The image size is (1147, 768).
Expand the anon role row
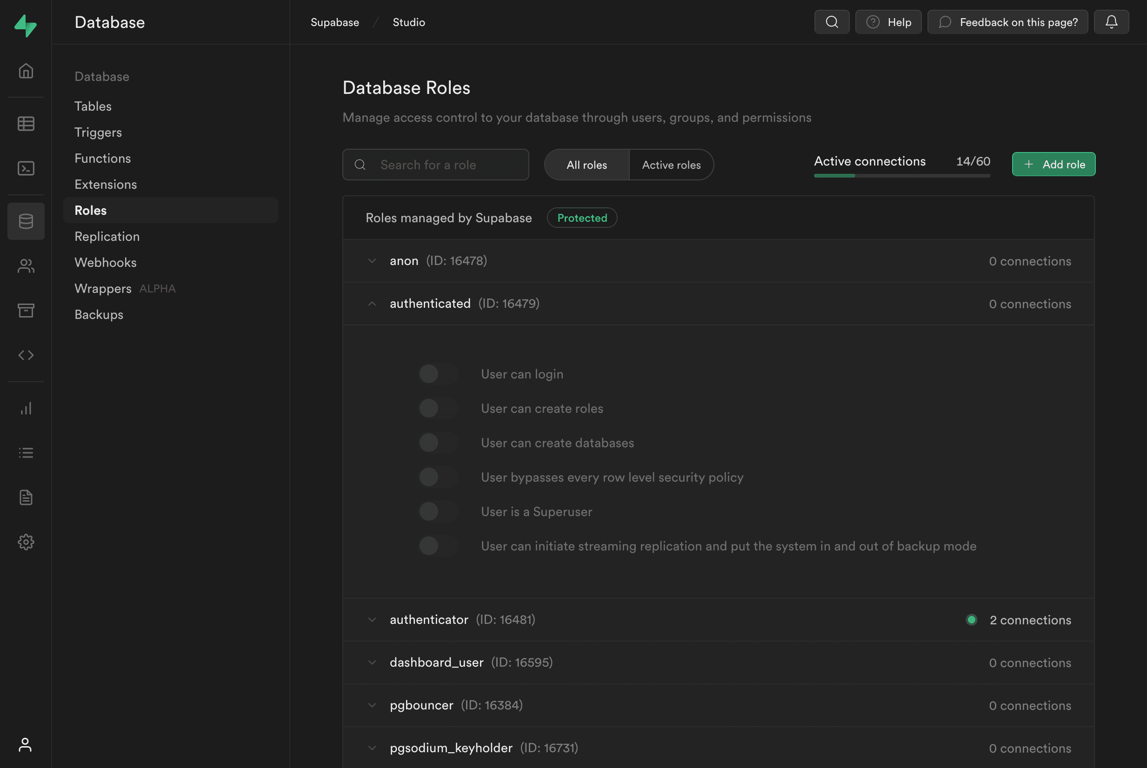tap(372, 261)
